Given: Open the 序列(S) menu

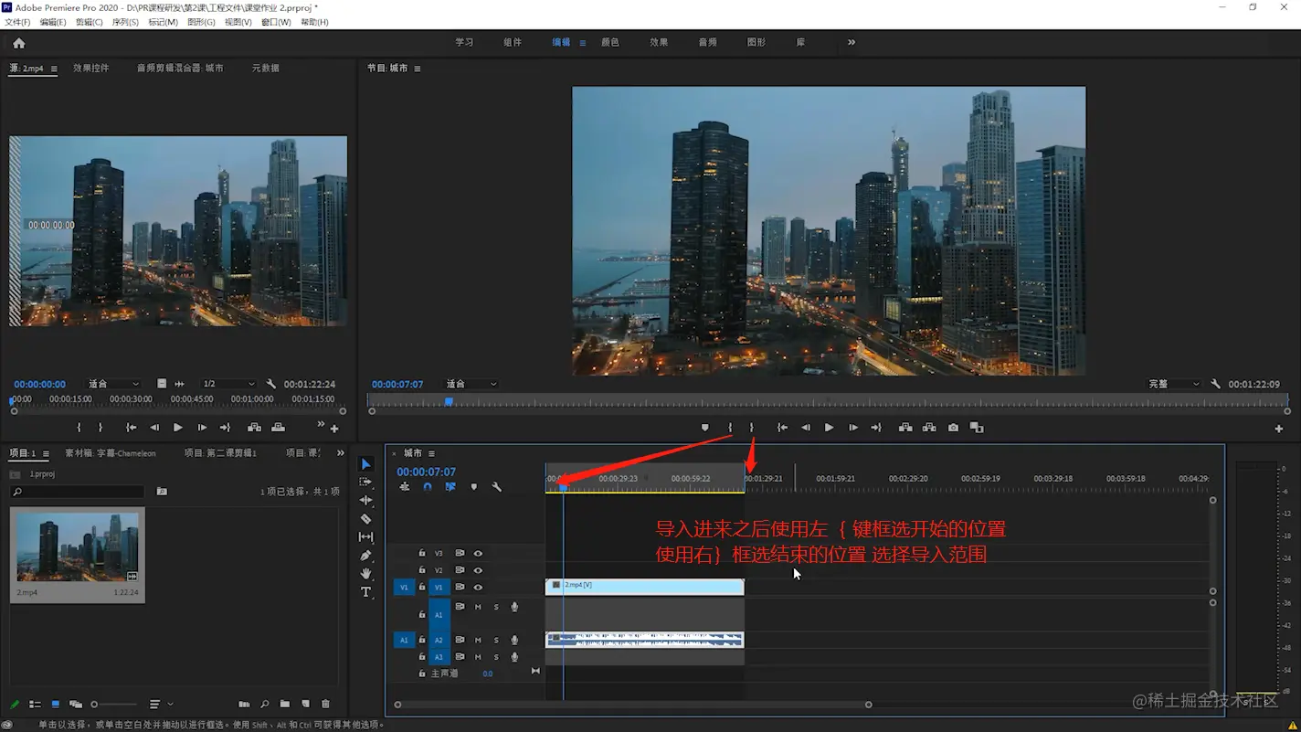Looking at the screenshot, I should (x=125, y=22).
